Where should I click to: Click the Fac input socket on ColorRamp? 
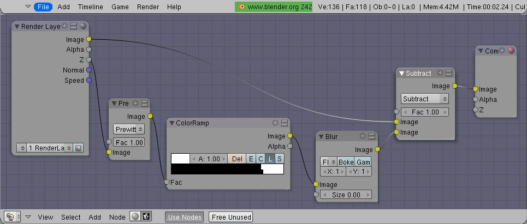click(167, 182)
